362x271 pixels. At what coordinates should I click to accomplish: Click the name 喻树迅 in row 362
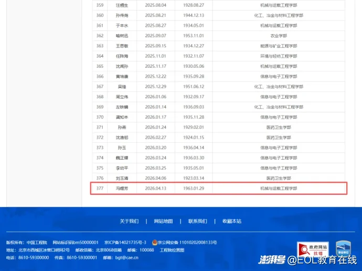coord(122,36)
